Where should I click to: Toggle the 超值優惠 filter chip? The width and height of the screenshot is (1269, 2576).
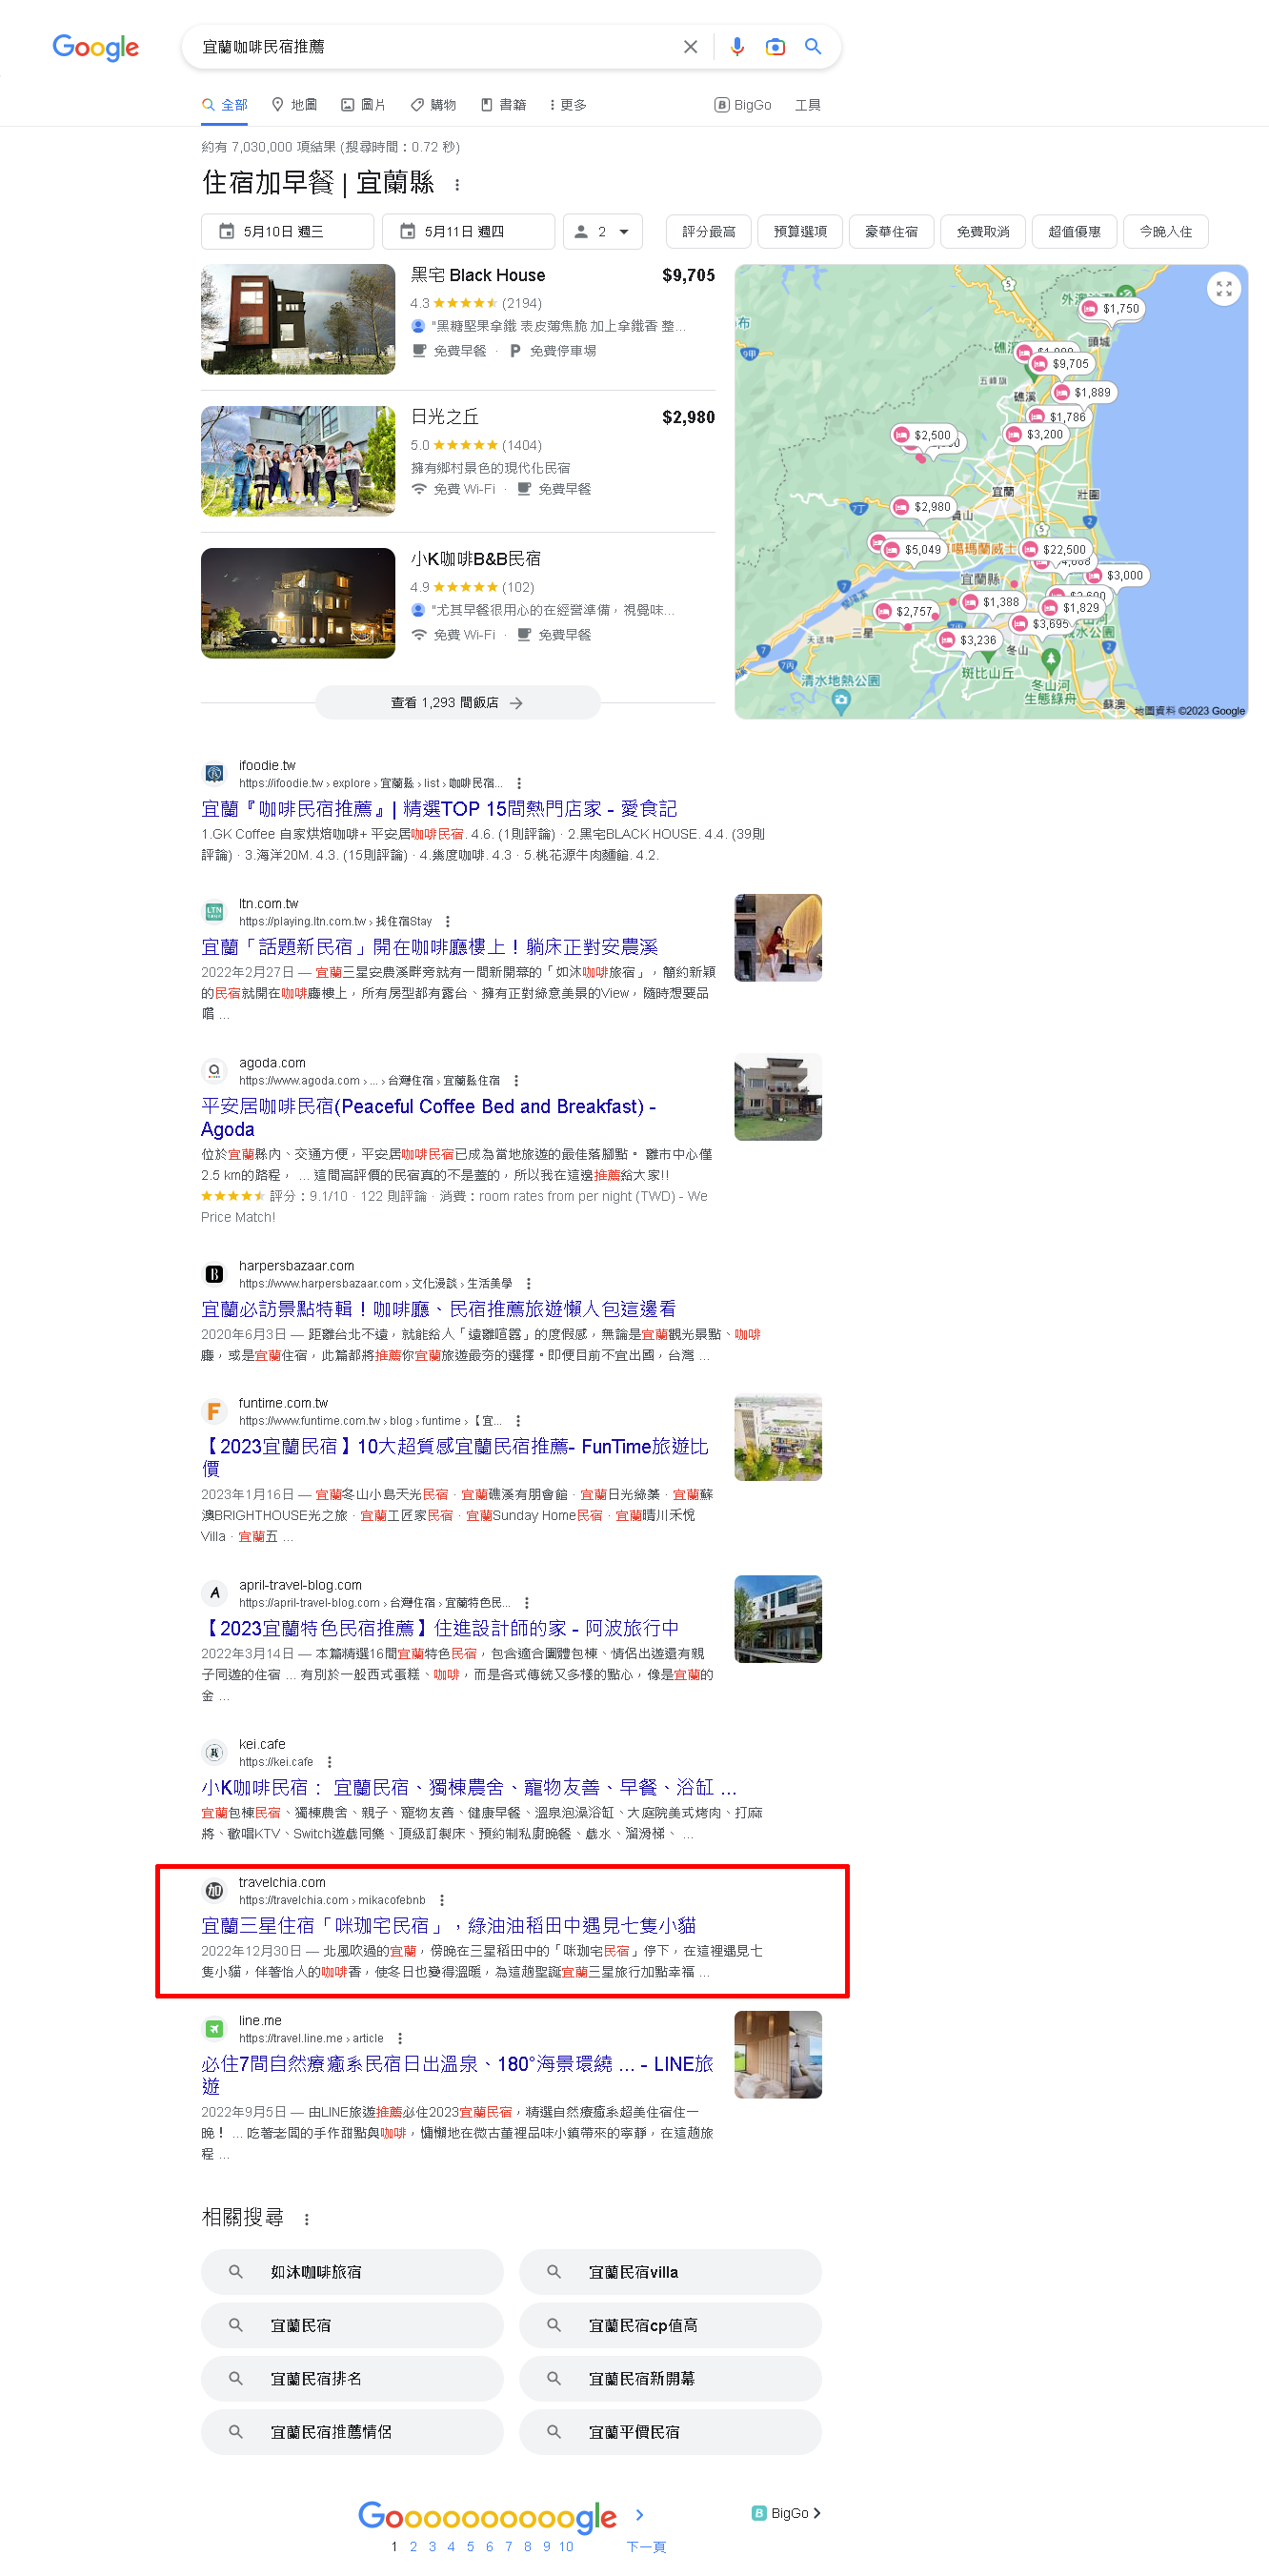coord(1074,232)
